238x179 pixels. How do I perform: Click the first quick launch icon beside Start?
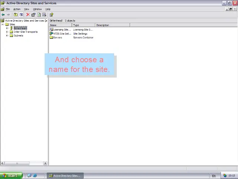[29, 176]
